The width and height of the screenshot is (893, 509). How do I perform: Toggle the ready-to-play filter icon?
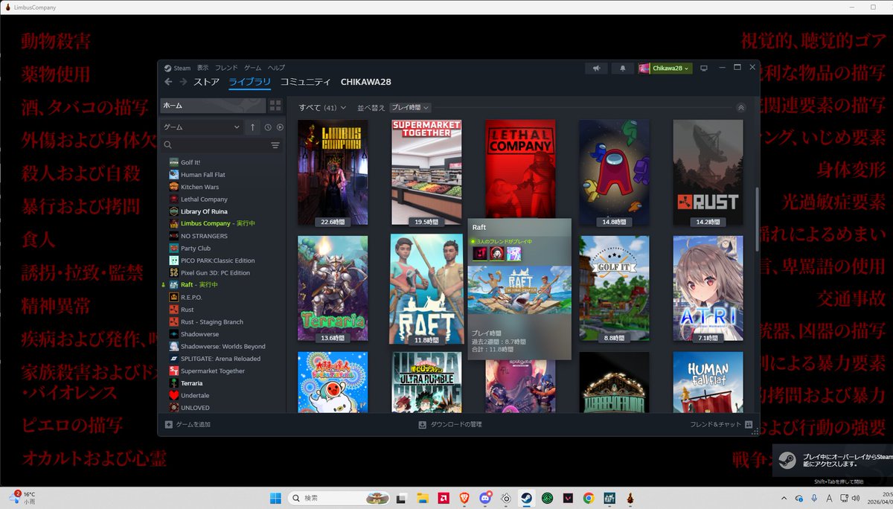tap(279, 127)
